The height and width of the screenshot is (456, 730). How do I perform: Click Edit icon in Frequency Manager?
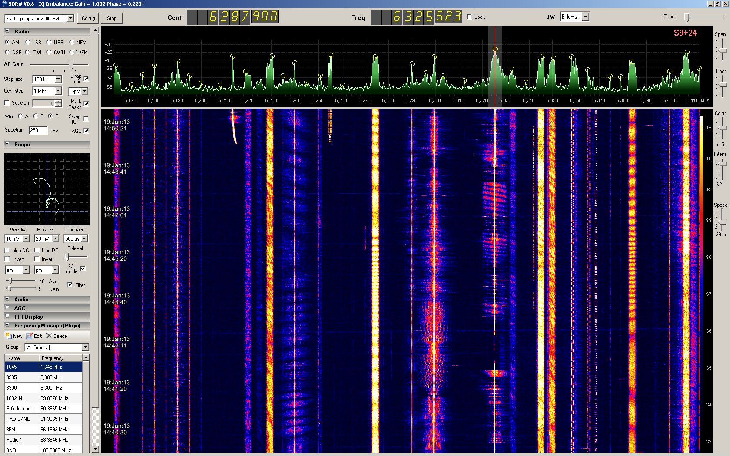pyautogui.click(x=30, y=336)
